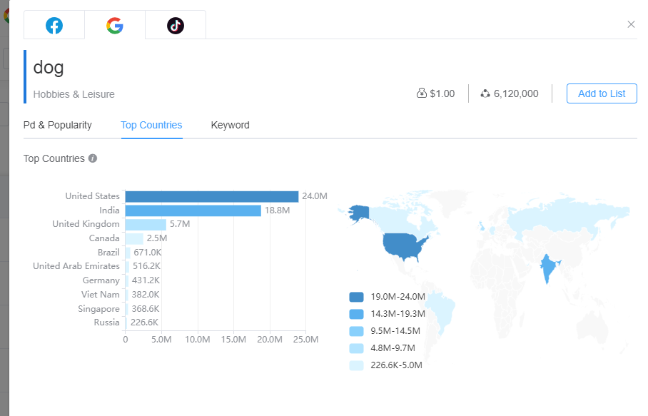Switch to the Facebook platform tab

(54, 25)
